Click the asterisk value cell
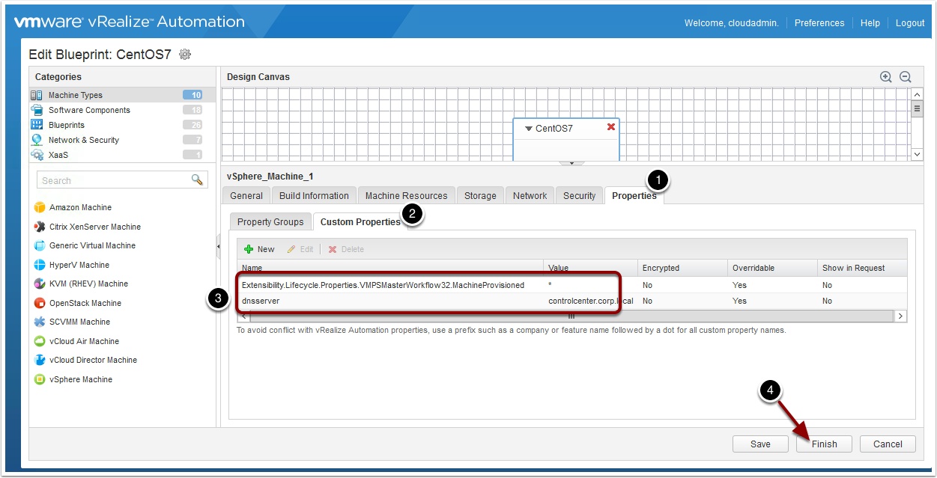937x478 pixels. point(590,285)
